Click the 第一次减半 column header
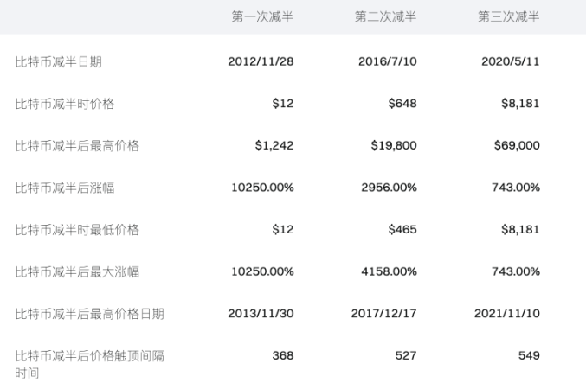586x389 pixels. pos(263,17)
